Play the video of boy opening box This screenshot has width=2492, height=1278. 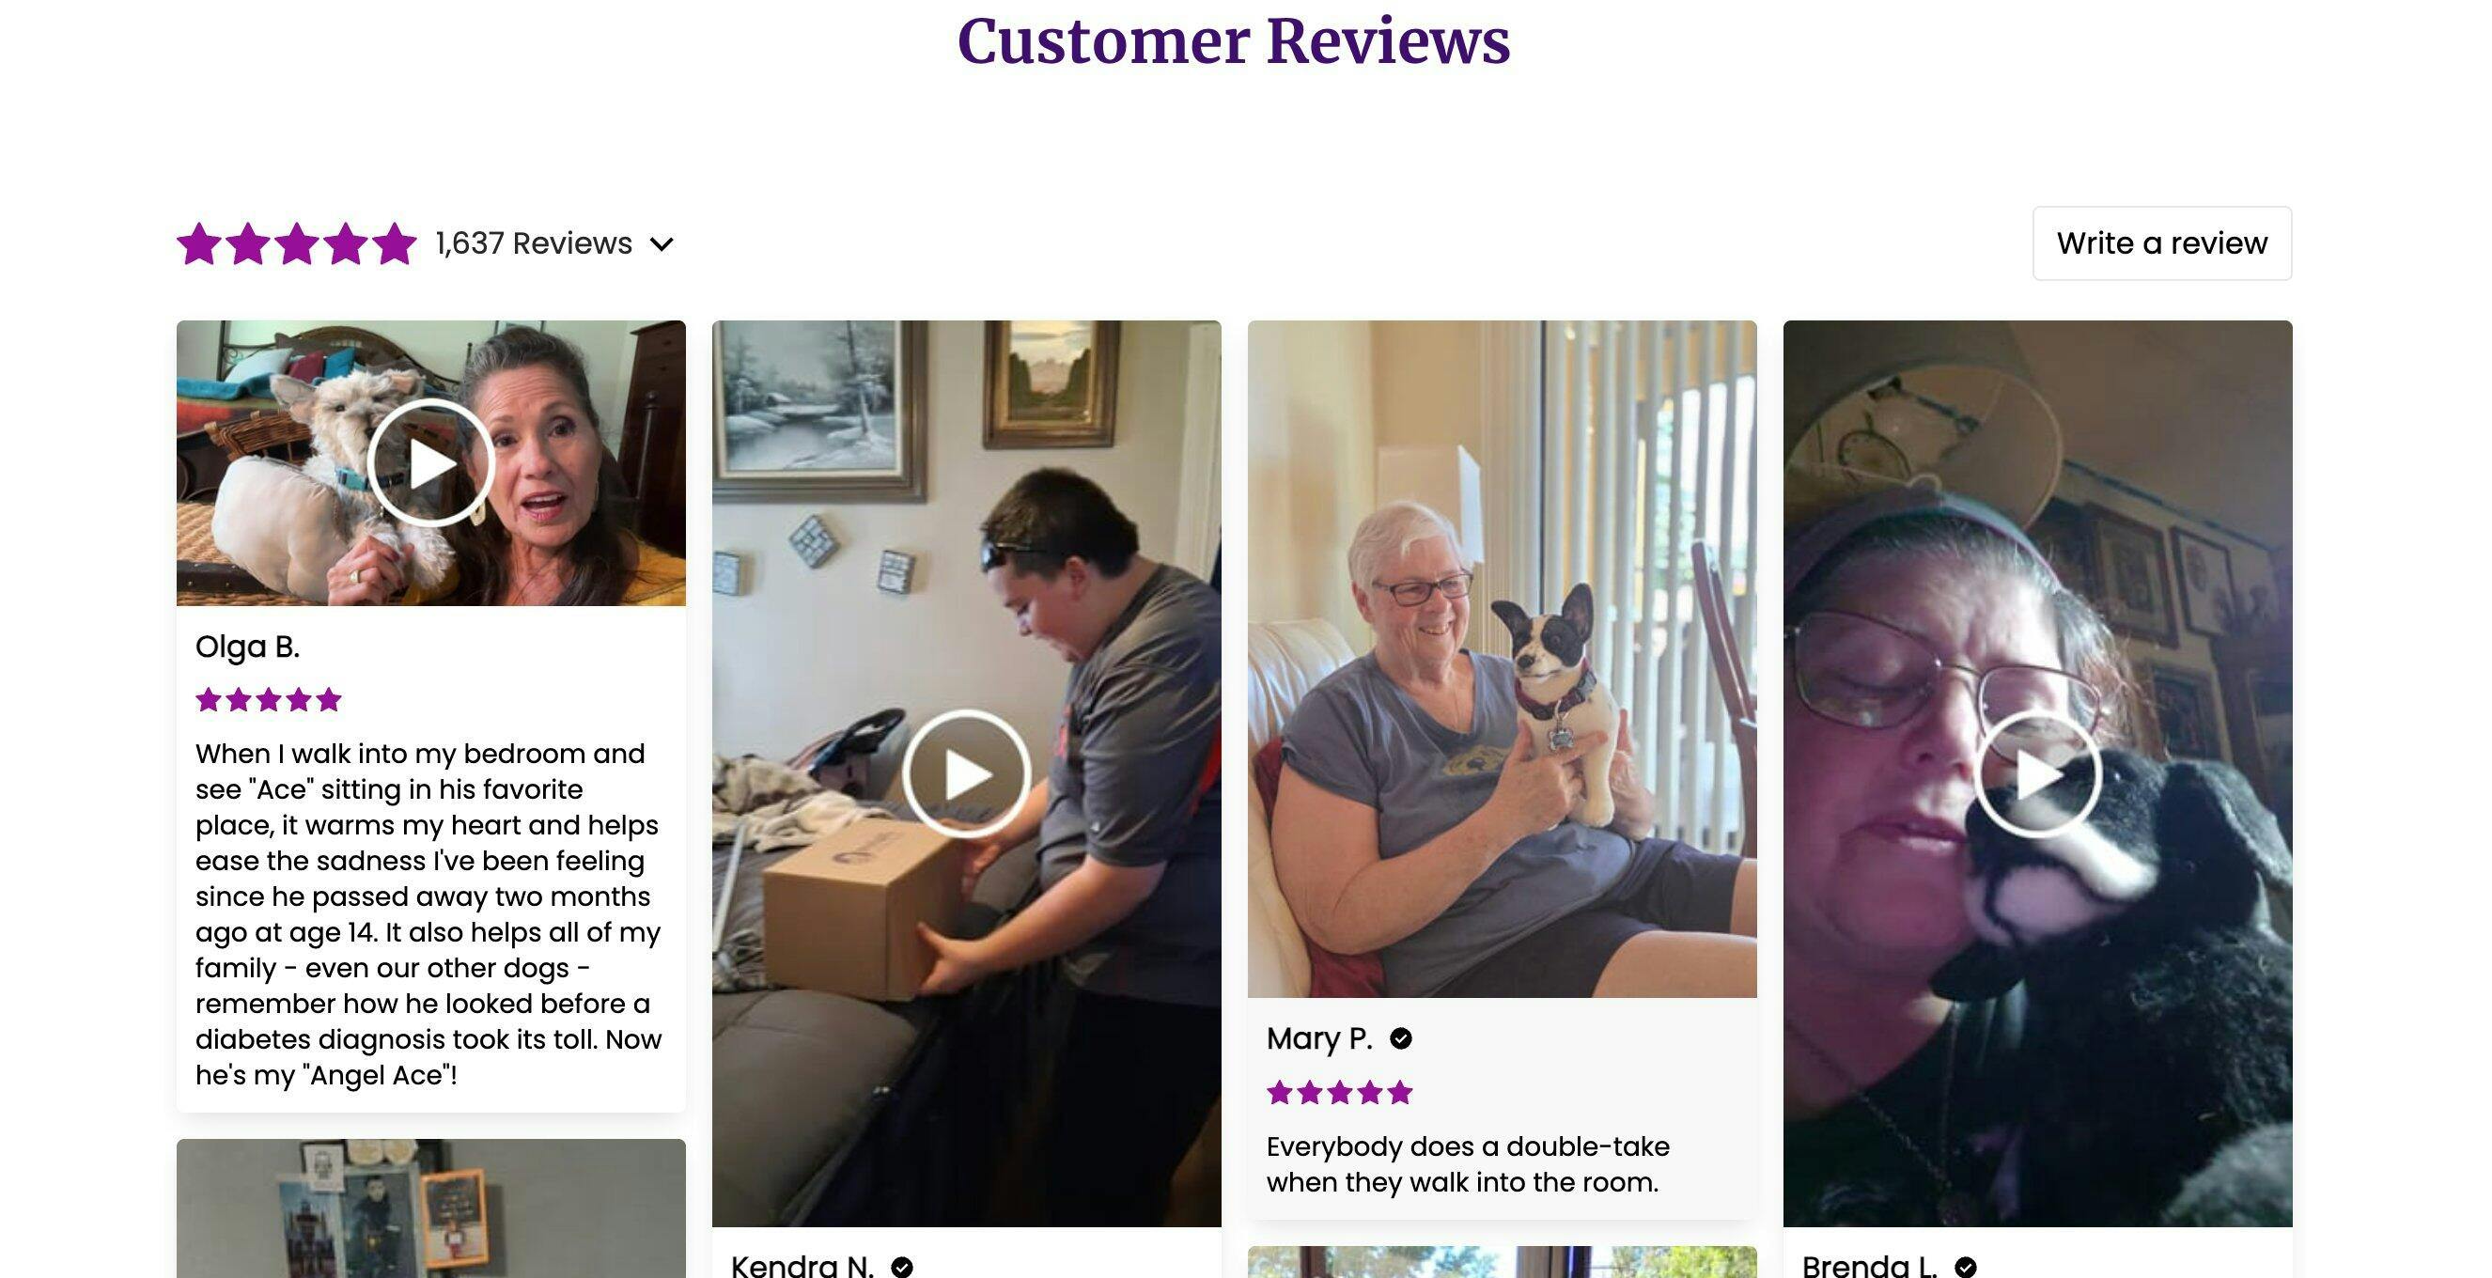966,773
